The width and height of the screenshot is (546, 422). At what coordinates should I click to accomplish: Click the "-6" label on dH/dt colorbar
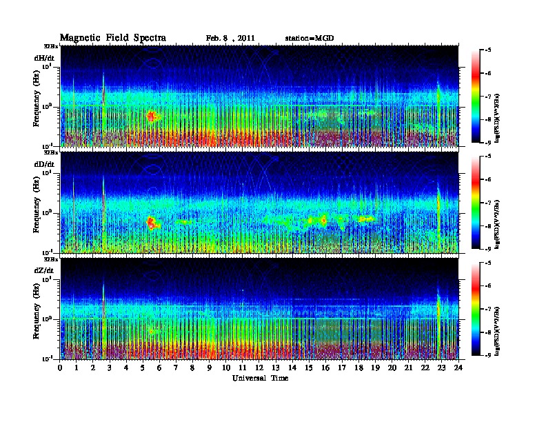click(489, 73)
